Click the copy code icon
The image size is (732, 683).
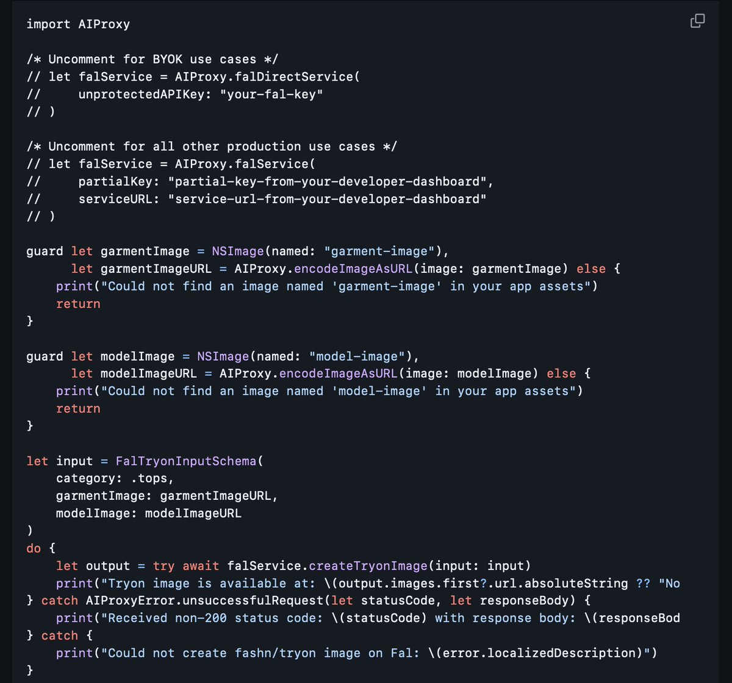point(697,21)
